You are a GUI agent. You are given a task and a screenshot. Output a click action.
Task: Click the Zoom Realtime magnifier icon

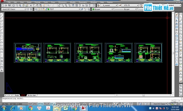click(x=63, y=5)
